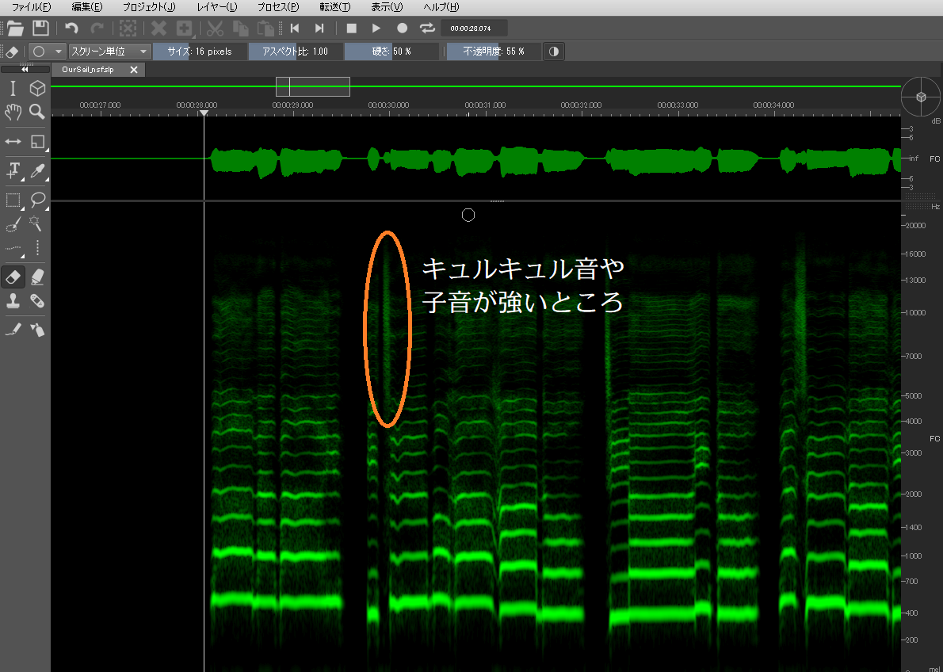Screen dimensions: 943x672
Task: Close the OurSail_nsfslp tab
Action: tap(134, 70)
